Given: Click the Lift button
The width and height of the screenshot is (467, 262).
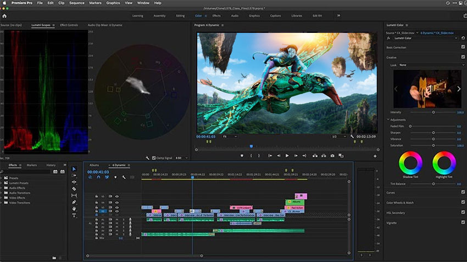Looking at the screenshot, I should 315,156.
